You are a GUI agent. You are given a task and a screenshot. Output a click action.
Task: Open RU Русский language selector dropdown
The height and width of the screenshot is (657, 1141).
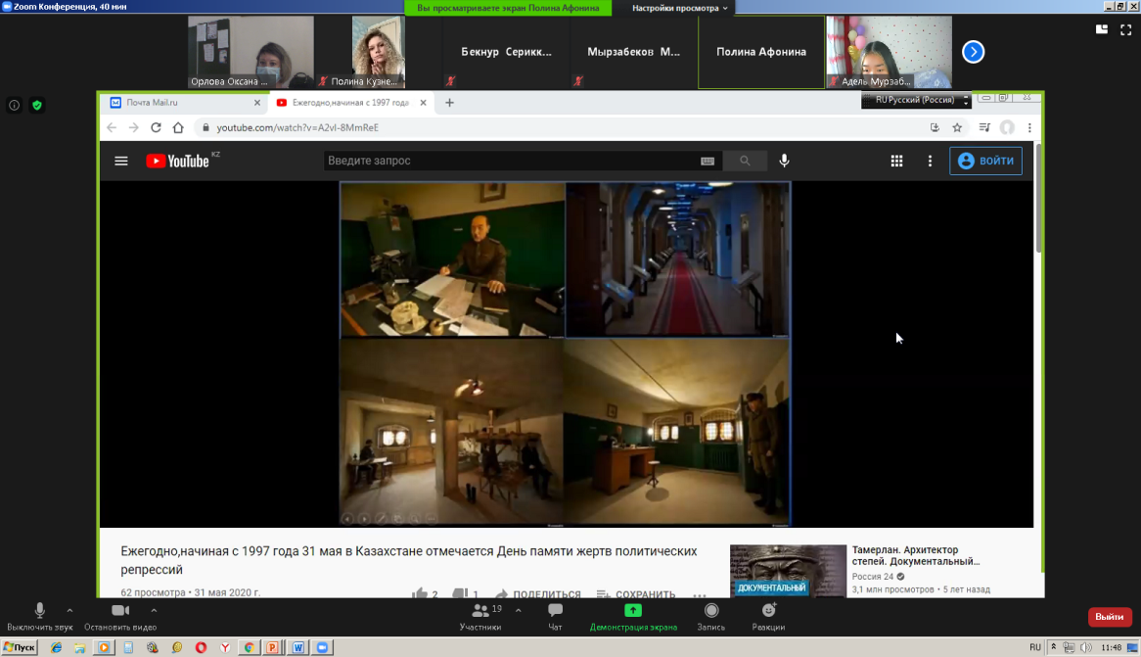tap(916, 100)
